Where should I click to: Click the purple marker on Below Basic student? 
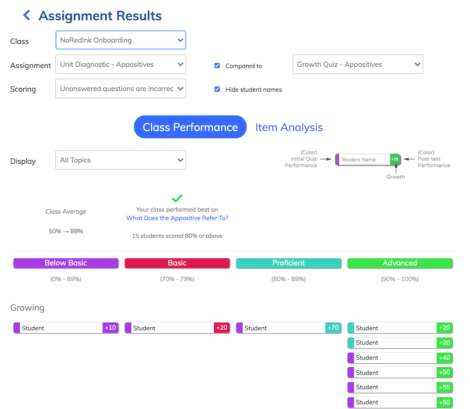click(17, 328)
